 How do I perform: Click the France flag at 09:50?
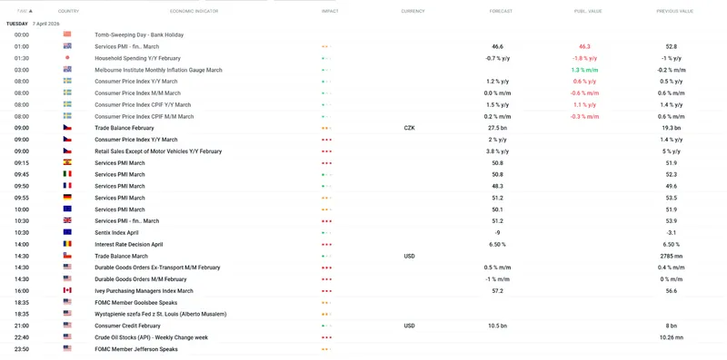click(x=67, y=186)
